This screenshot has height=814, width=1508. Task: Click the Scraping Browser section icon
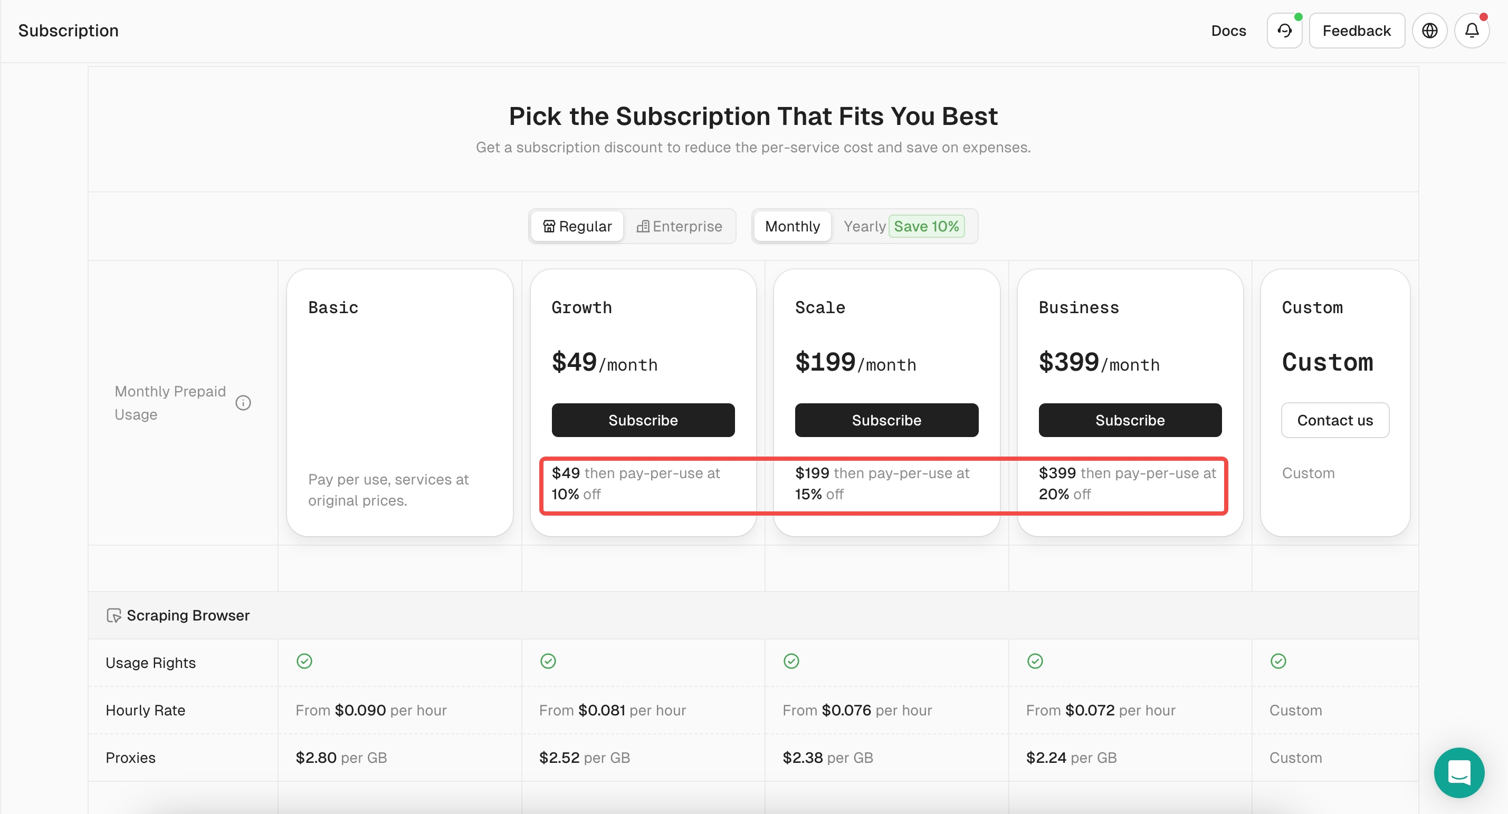click(113, 615)
